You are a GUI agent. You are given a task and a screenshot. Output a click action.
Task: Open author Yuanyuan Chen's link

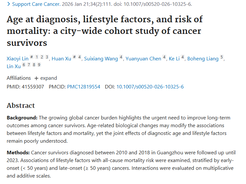point(143,58)
